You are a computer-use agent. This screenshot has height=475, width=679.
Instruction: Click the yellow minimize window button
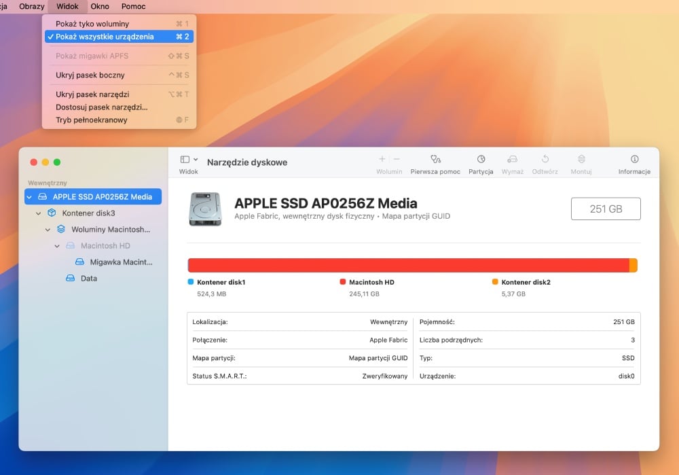pos(45,162)
